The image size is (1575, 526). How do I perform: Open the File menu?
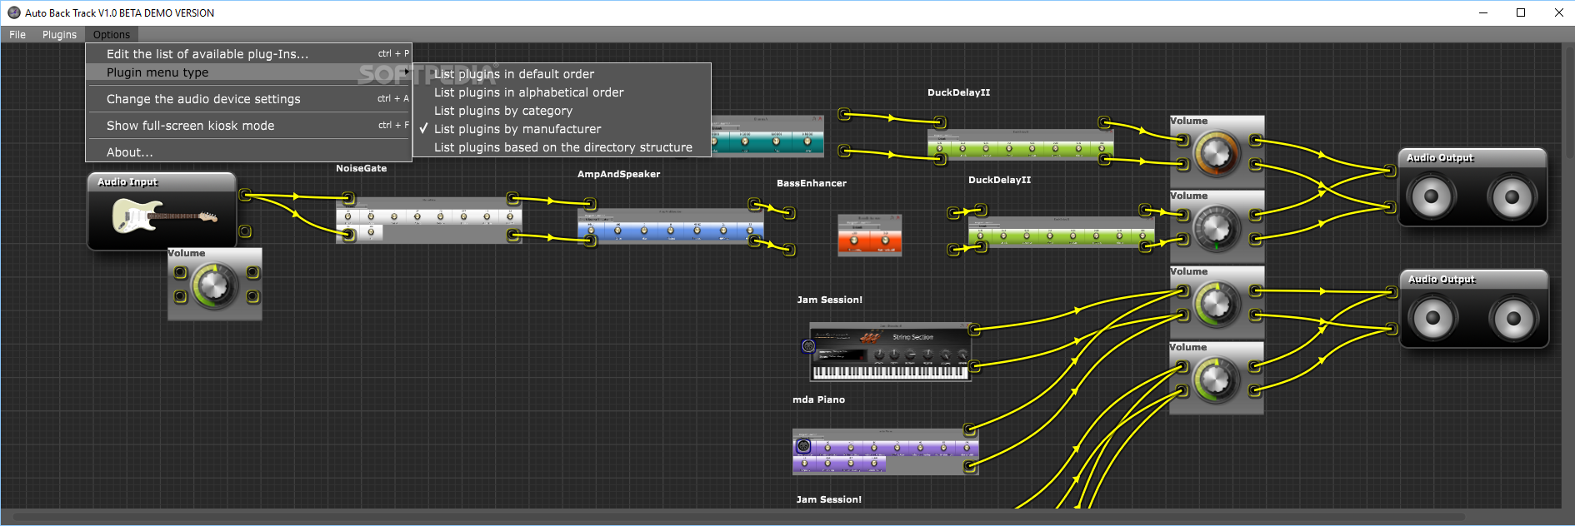[x=17, y=34]
